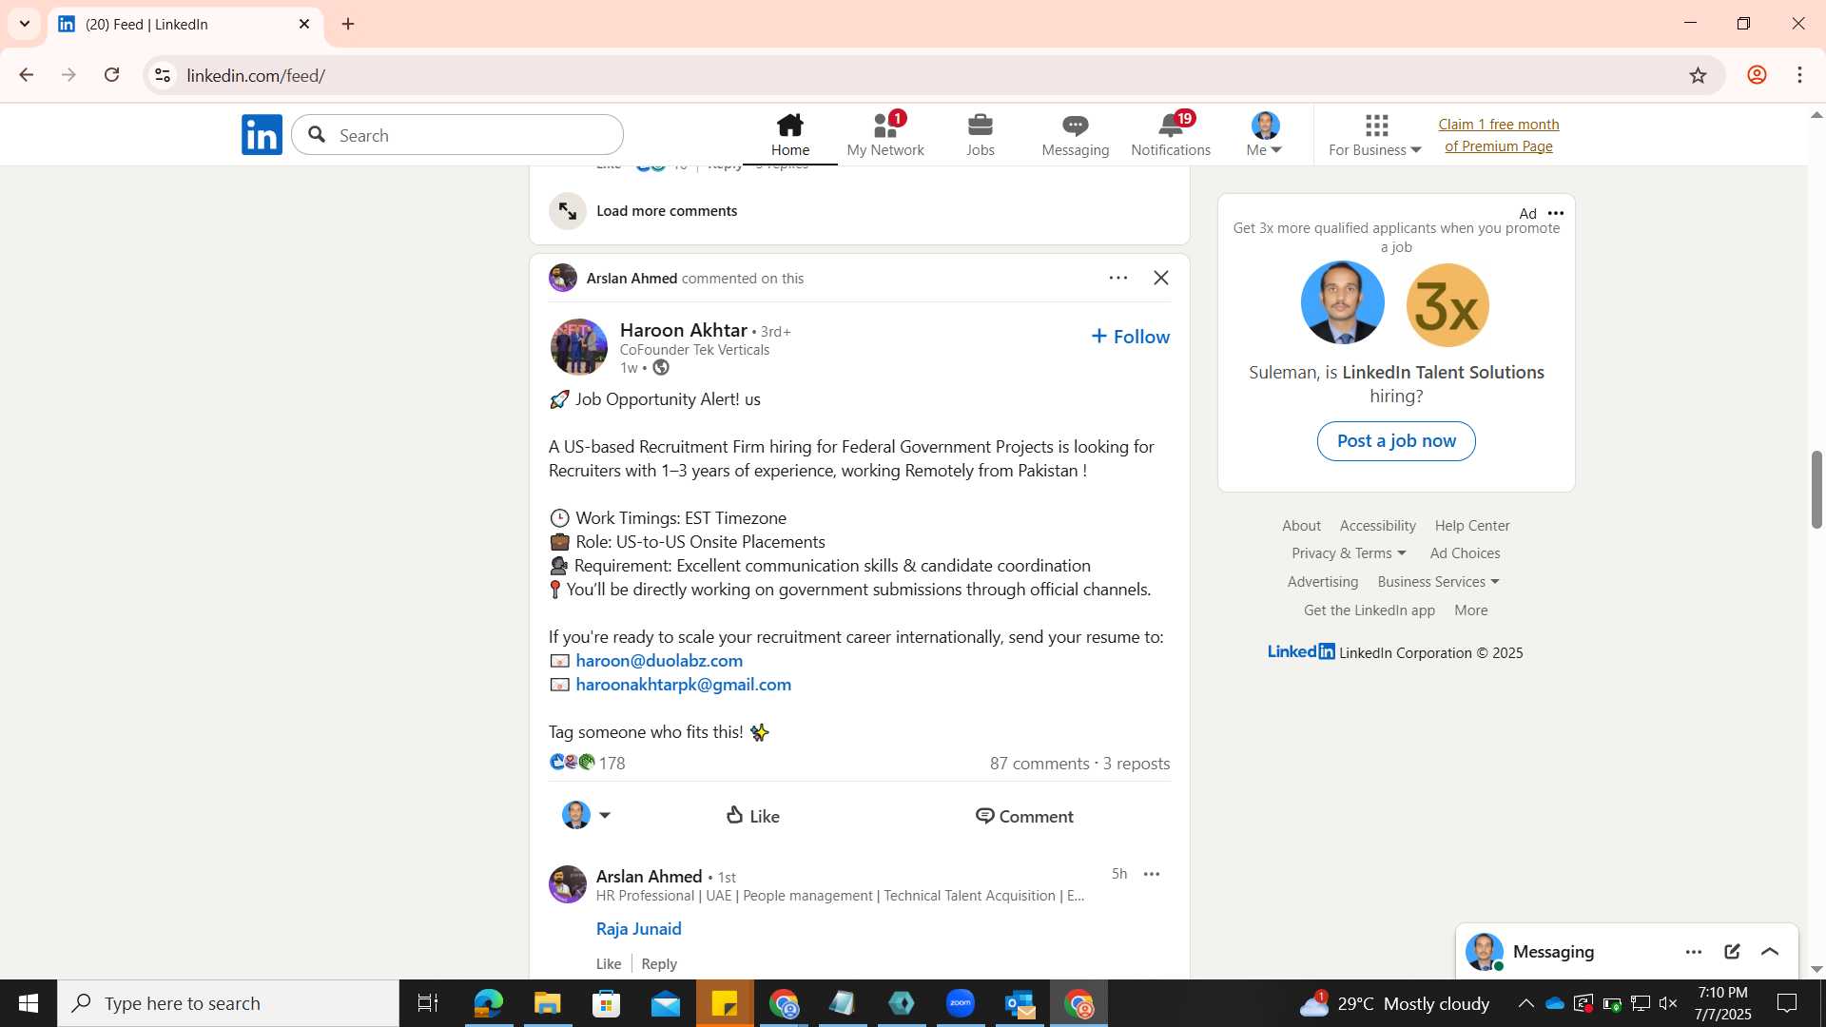Open messaging overlay options dots
This screenshot has width=1826, height=1027.
(1694, 952)
